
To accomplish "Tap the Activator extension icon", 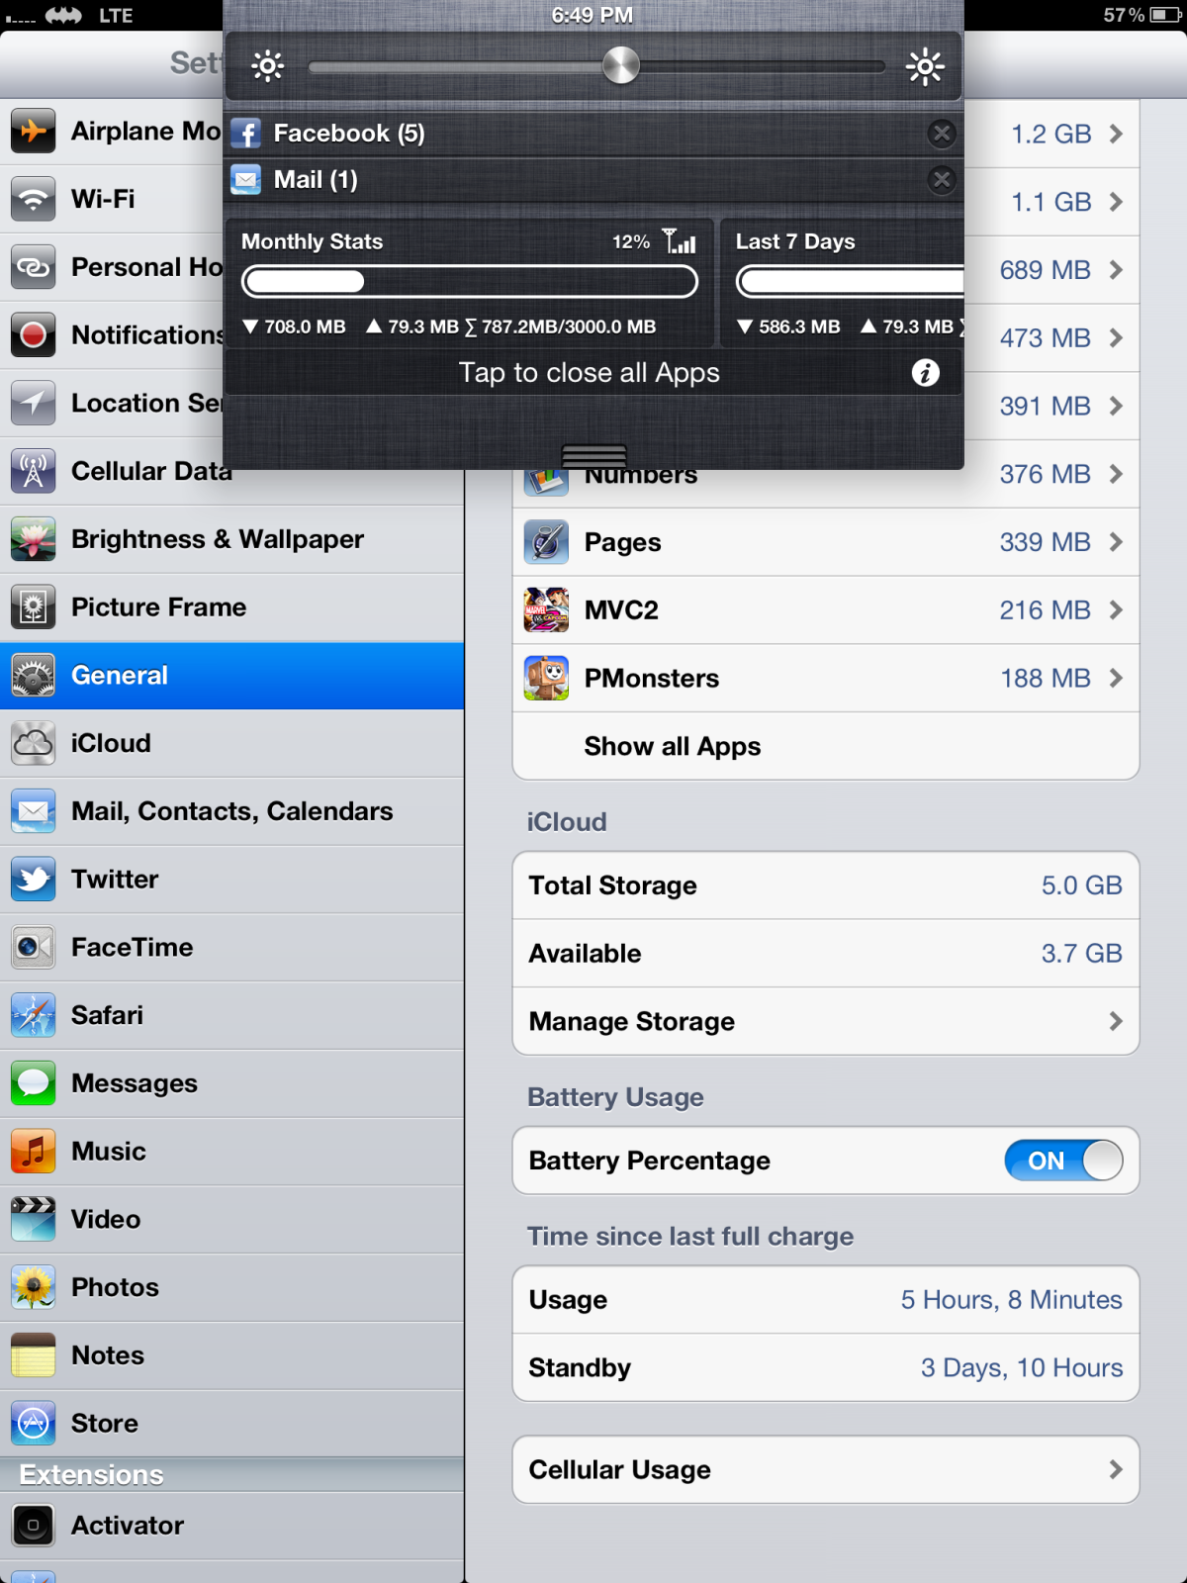I will 34,1526.
